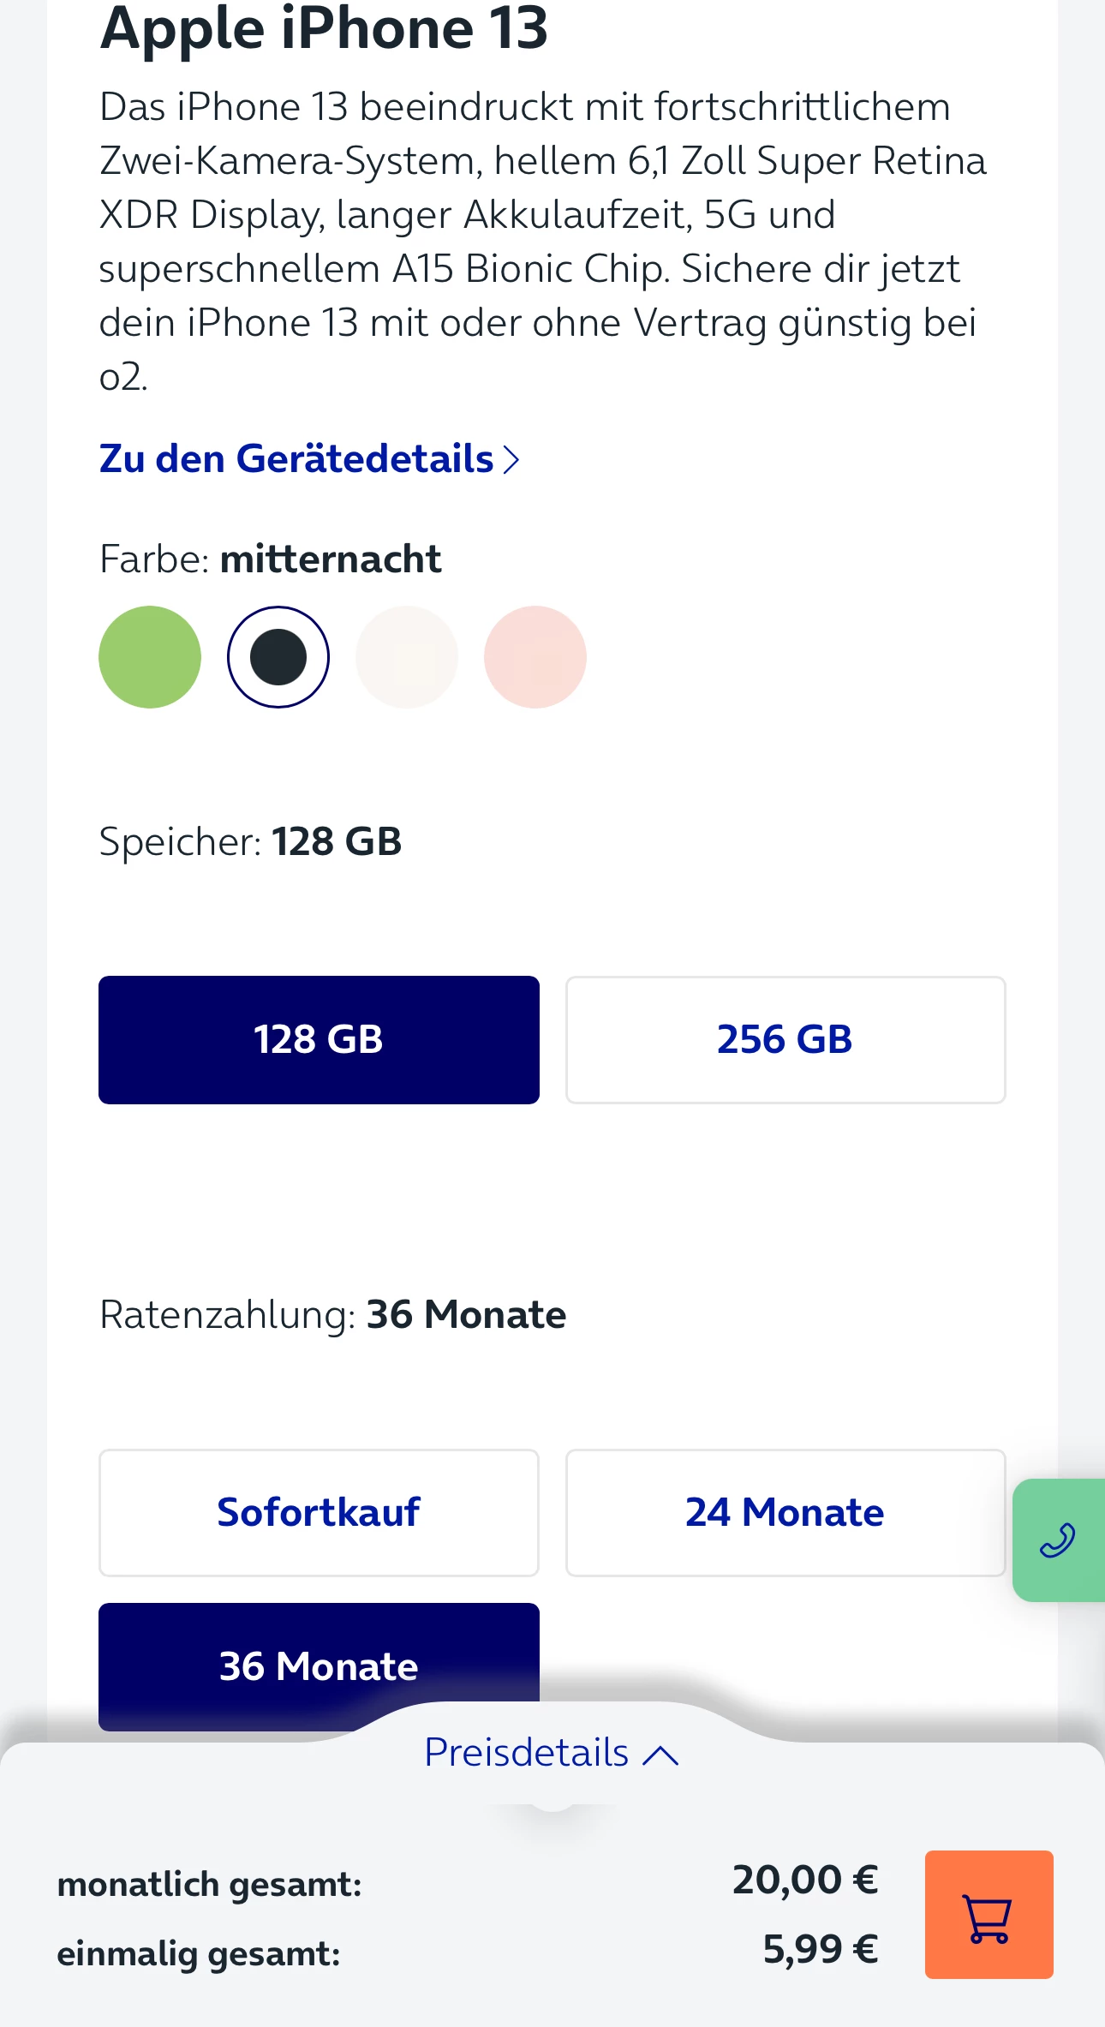The height and width of the screenshot is (2027, 1105).
Task: Click the 20,00 € monthly total
Action: pyautogui.click(x=805, y=1880)
